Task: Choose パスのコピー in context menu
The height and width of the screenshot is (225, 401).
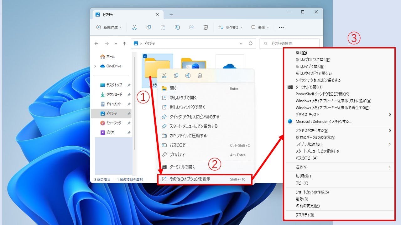Action: [206, 145]
